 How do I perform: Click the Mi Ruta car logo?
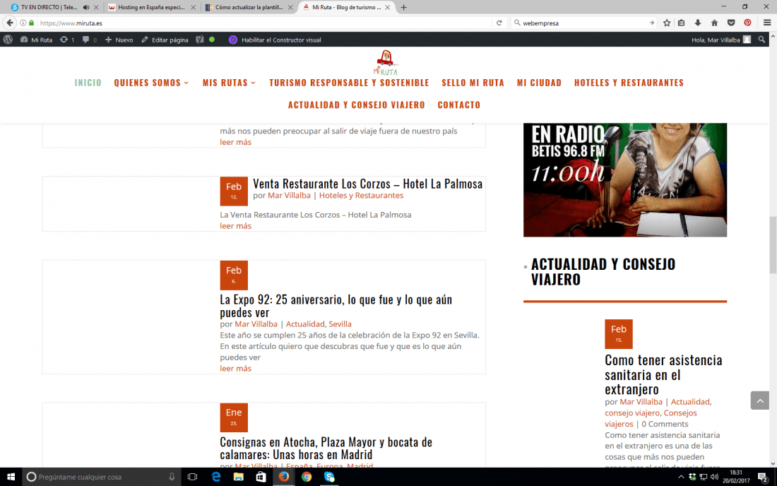click(386, 62)
